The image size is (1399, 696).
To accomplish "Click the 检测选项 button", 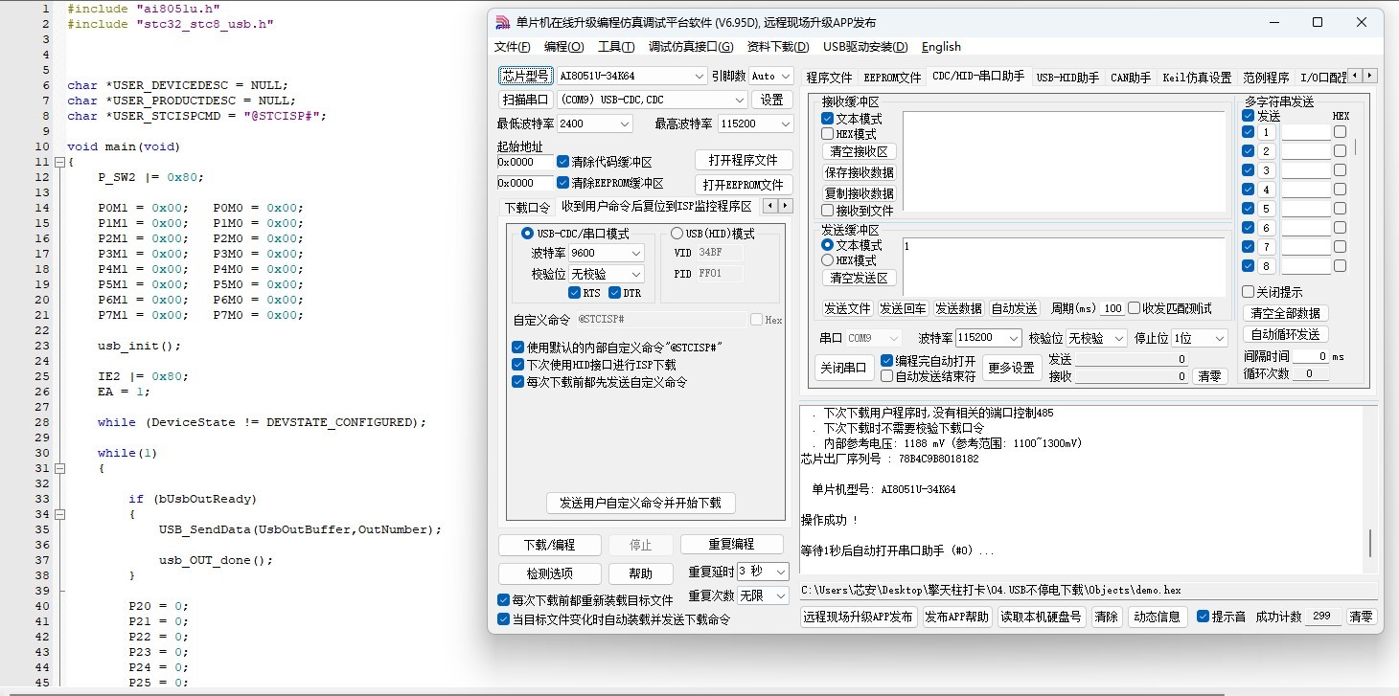I will point(550,573).
